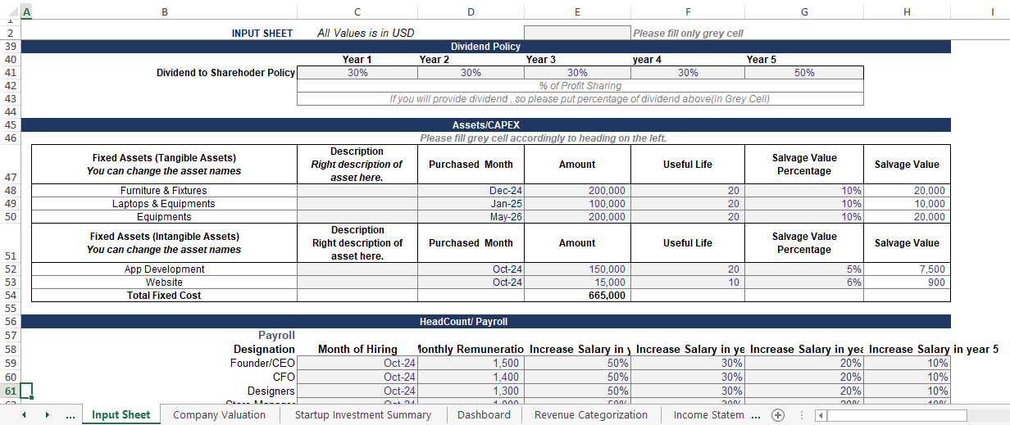Select 'All Values is in USD' cell
The height and width of the screenshot is (425, 1010).
pos(357,34)
